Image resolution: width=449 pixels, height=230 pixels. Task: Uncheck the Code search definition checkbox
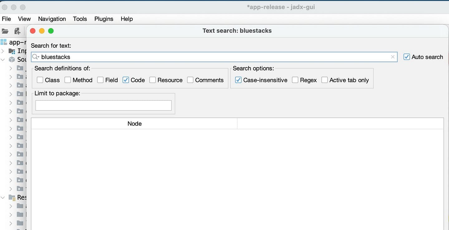(126, 80)
